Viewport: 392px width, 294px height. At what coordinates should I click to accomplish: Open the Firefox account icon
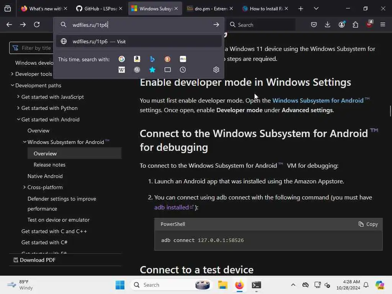tap(341, 24)
